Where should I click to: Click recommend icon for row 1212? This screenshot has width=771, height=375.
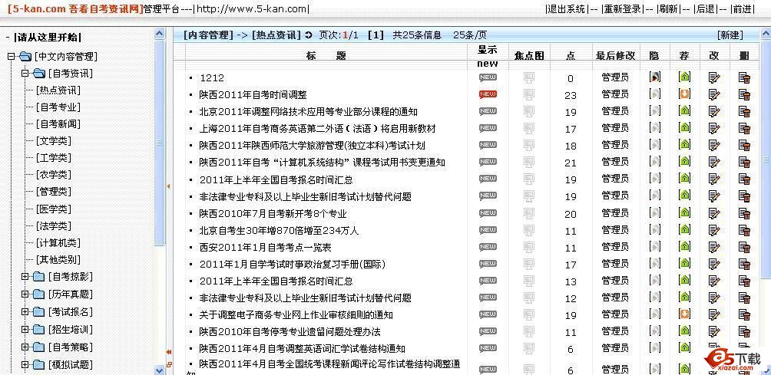coord(684,77)
